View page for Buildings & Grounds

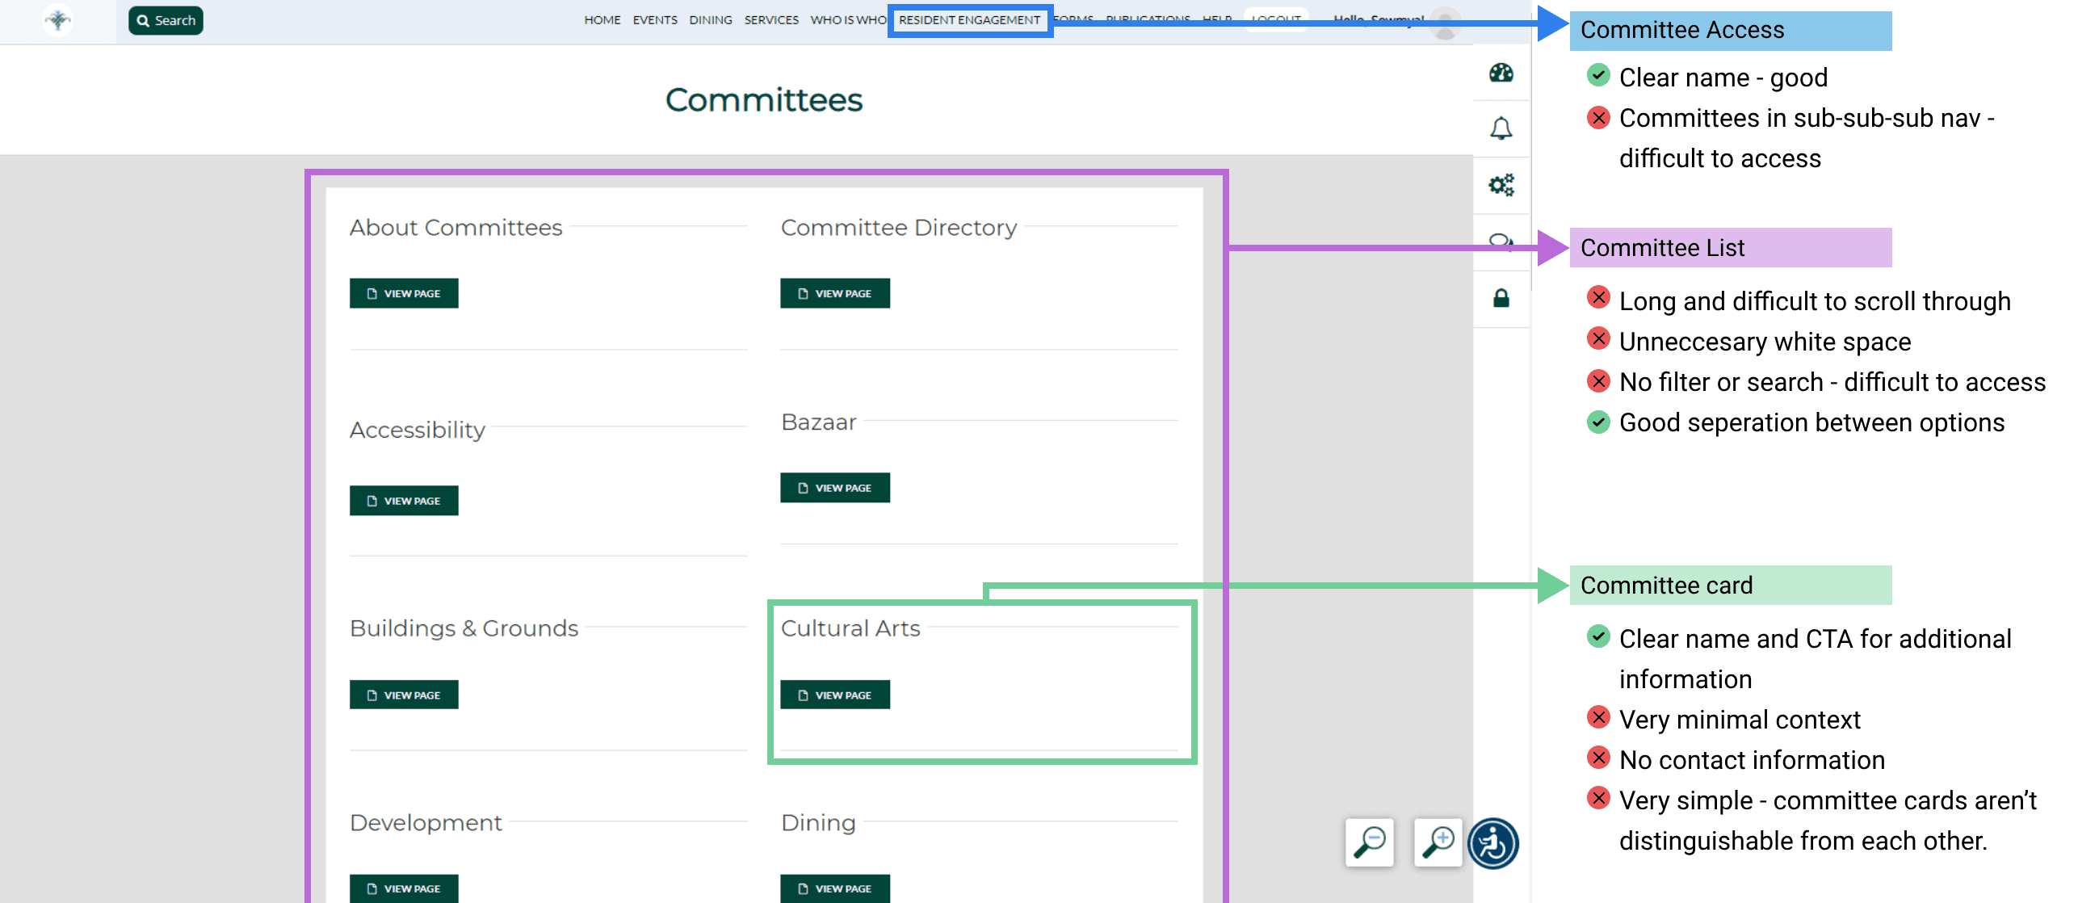403,695
